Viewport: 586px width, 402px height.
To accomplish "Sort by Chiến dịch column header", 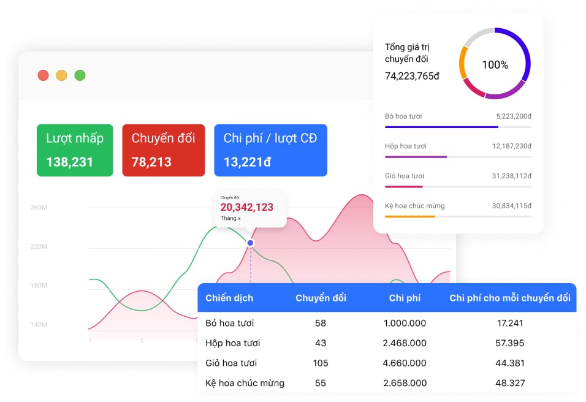I will point(229,298).
